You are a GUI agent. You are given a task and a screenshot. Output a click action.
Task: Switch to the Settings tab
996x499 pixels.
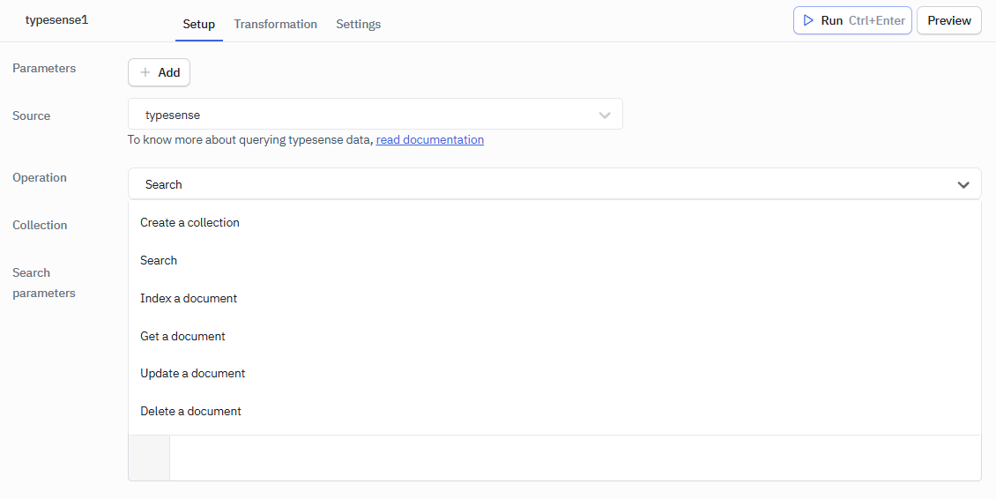(x=358, y=24)
